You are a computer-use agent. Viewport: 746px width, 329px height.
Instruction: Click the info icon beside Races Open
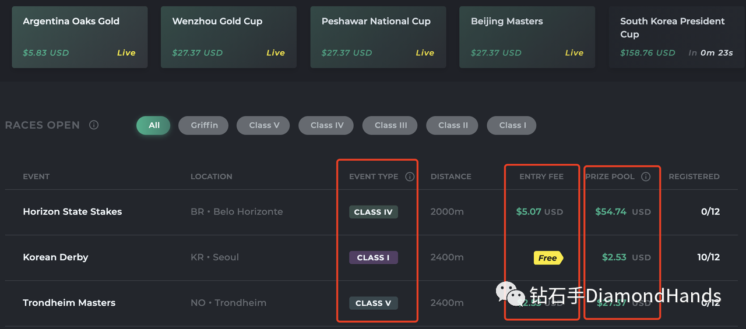(x=94, y=125)
